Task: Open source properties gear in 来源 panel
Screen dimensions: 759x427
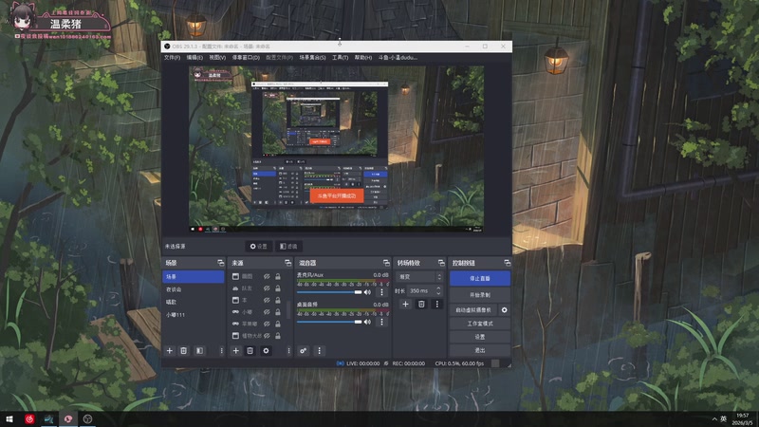Action: coord(266,350)
